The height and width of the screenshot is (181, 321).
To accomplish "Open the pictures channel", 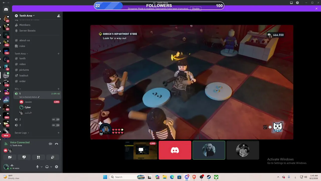I will tap(24, 70).
